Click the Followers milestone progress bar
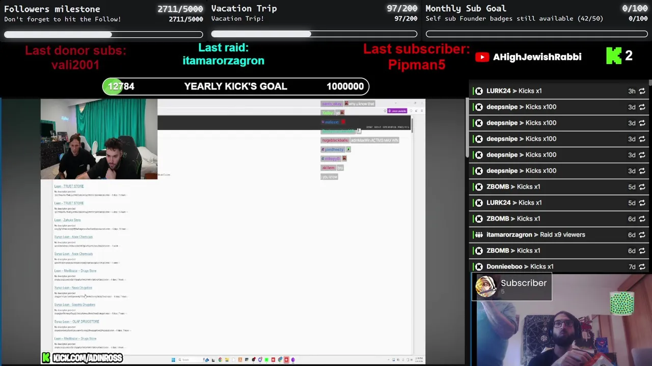652x366 pixels. [103, 35]
